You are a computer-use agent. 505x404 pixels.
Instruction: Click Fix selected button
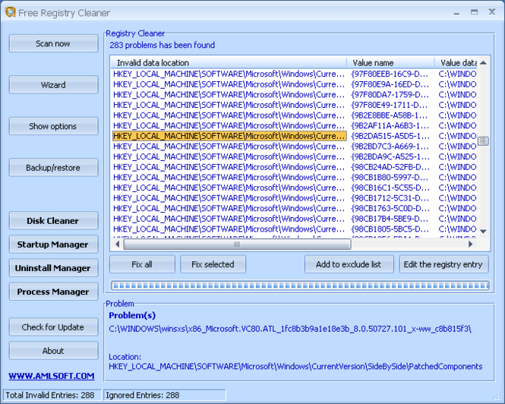(x=213, y=264)
